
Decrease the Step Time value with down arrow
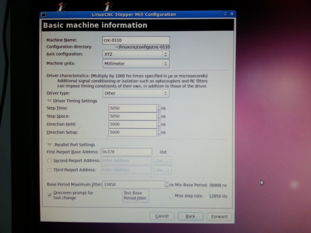tap(159, 110)
